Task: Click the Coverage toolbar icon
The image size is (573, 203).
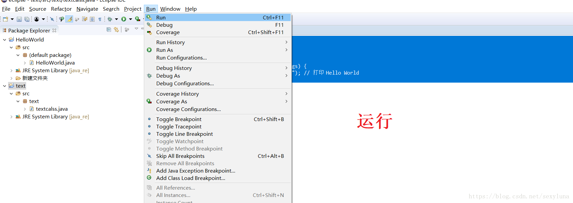Action: point(137,19)
